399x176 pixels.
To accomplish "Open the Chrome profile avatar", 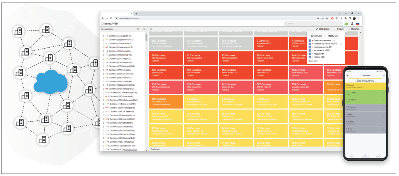I will [x=354, y=18].
